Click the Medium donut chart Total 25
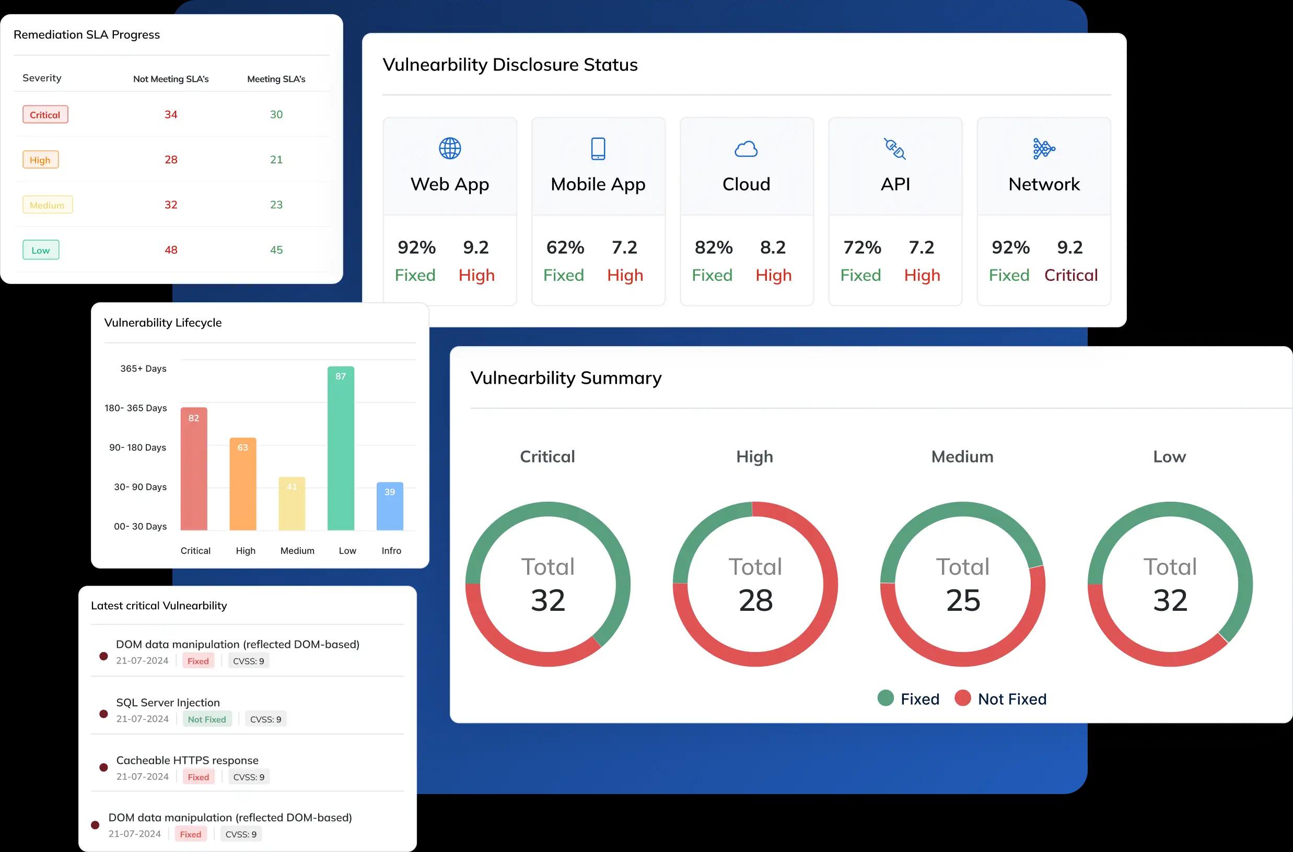The height and width of the screenshot is (852, 1293). pos(962,584)
